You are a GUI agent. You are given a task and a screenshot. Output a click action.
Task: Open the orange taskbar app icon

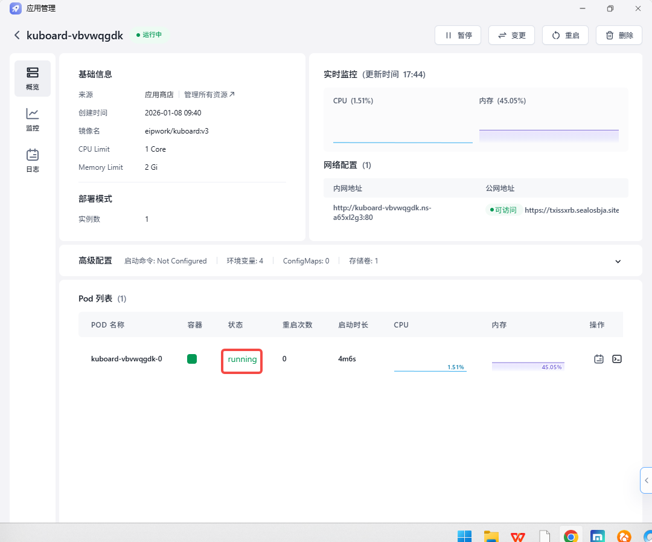point(624,536)
